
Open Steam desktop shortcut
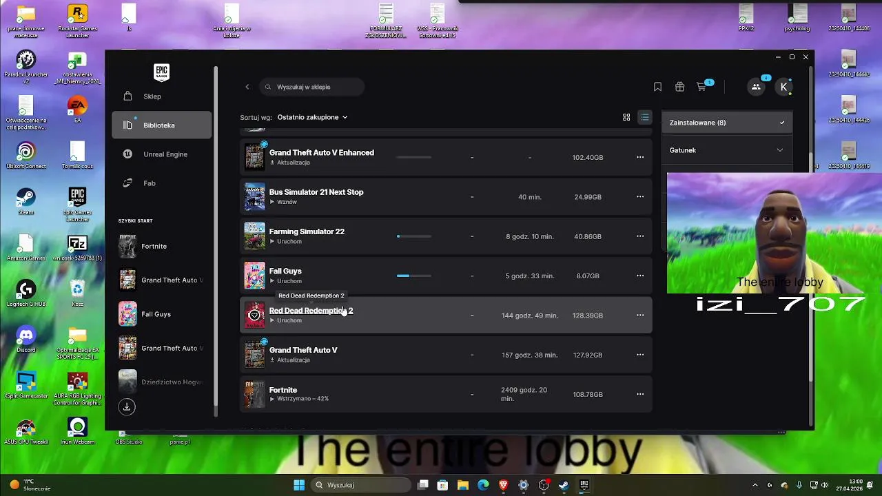point(25,201)
